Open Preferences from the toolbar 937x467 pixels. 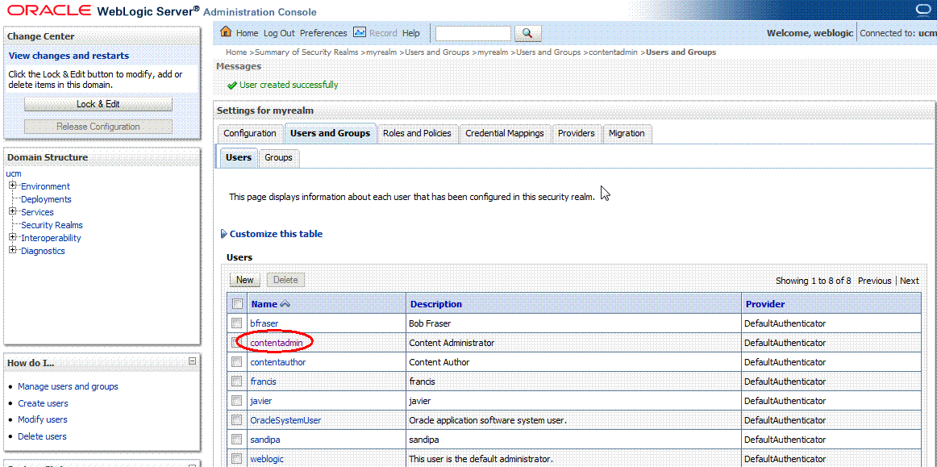click(323, 33)
